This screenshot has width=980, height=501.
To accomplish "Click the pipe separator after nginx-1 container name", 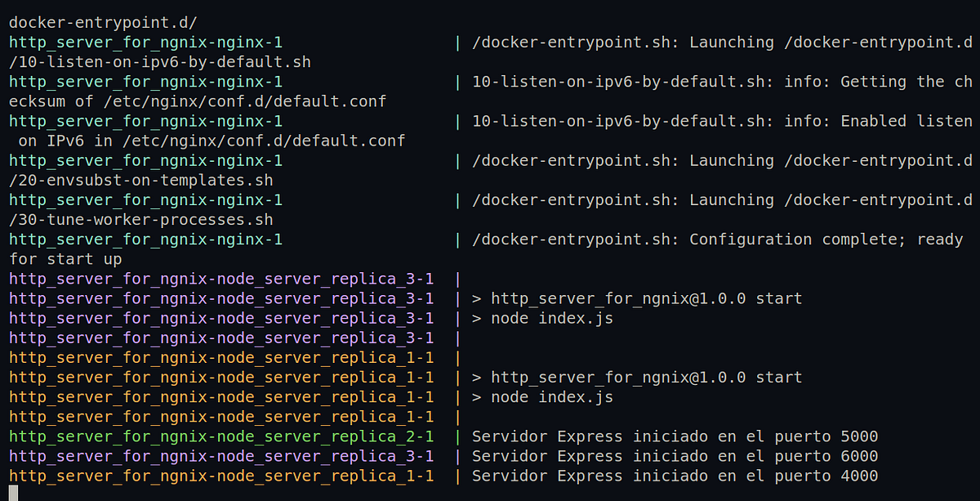I will click(x=458, y=42).
